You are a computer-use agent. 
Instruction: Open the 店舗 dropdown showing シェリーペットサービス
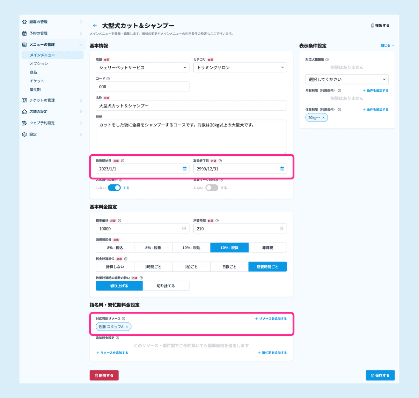click(x=142, y=67)
